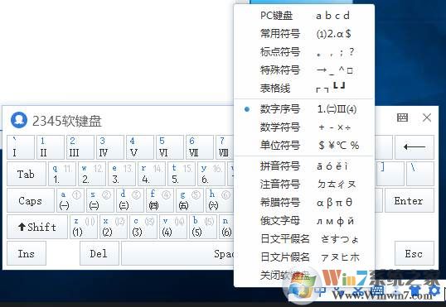Click the 2345 soft keyboard logo icon
This screenshot has height=307, width=446.
[19, 120]
